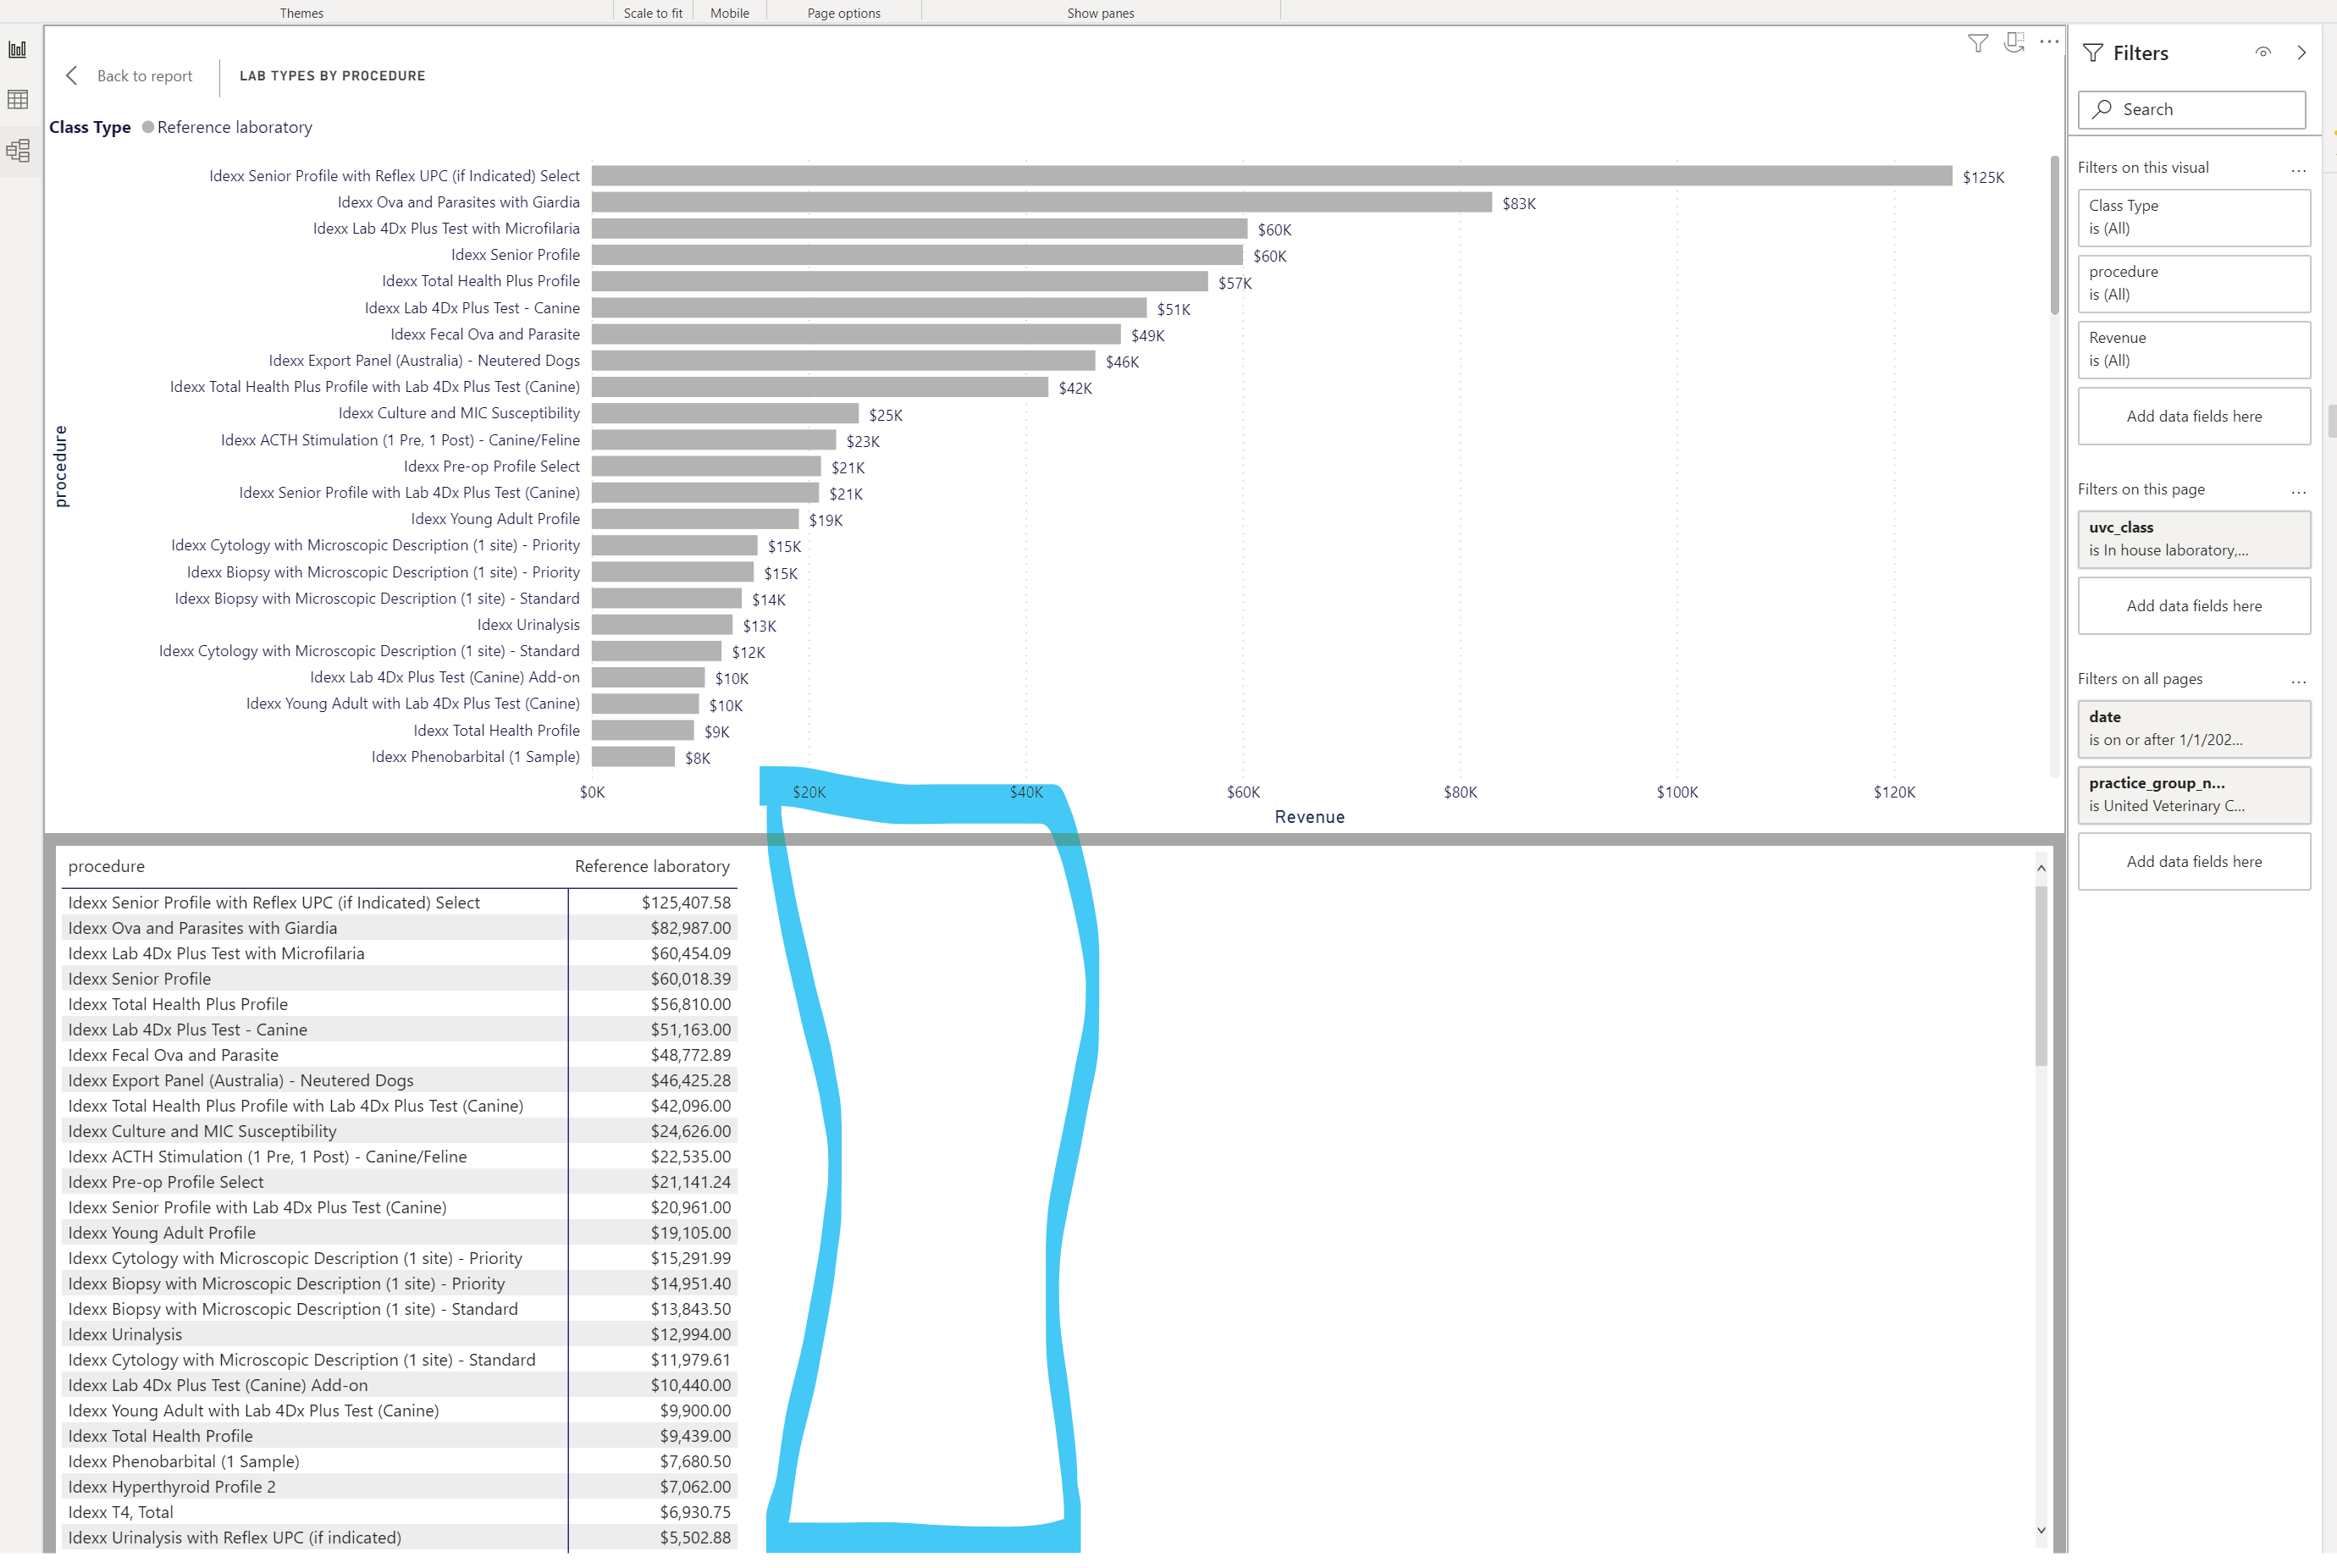Open More options ellipsis on visual

2049,42
